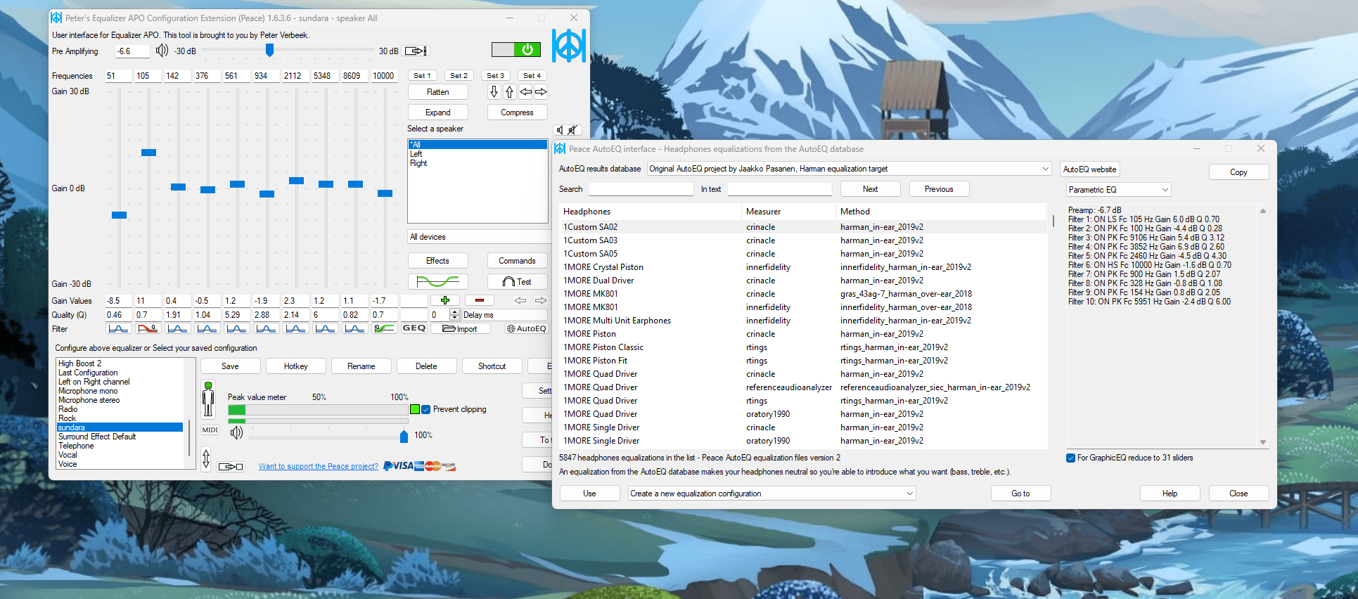This screenshot has height=599, width=1358.
Task: Click the AutoEQ Search input field
Action: 641,189
